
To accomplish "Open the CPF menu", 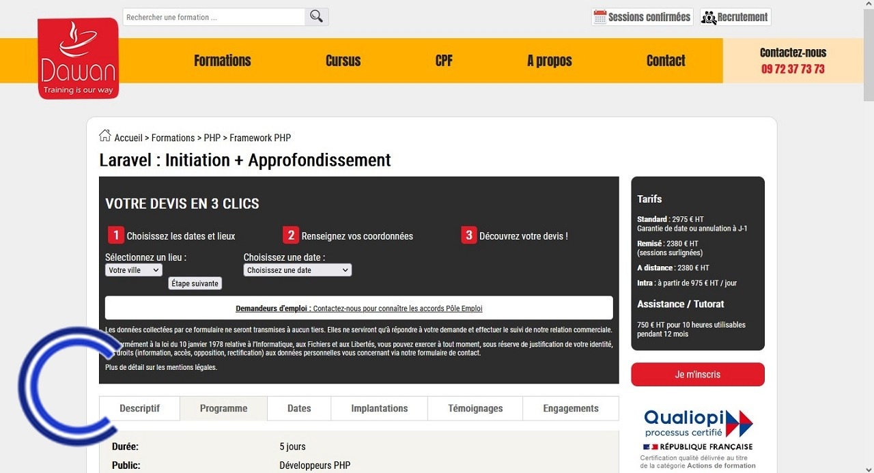I will coord(444,61).
